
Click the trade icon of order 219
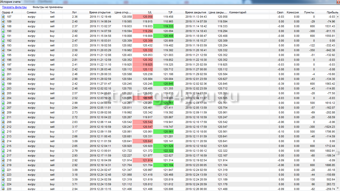click(3, 165)
